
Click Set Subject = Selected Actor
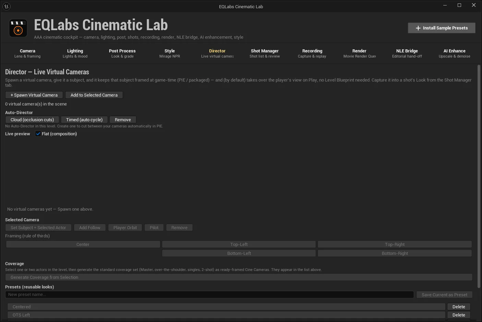click(x=38, y=227)
